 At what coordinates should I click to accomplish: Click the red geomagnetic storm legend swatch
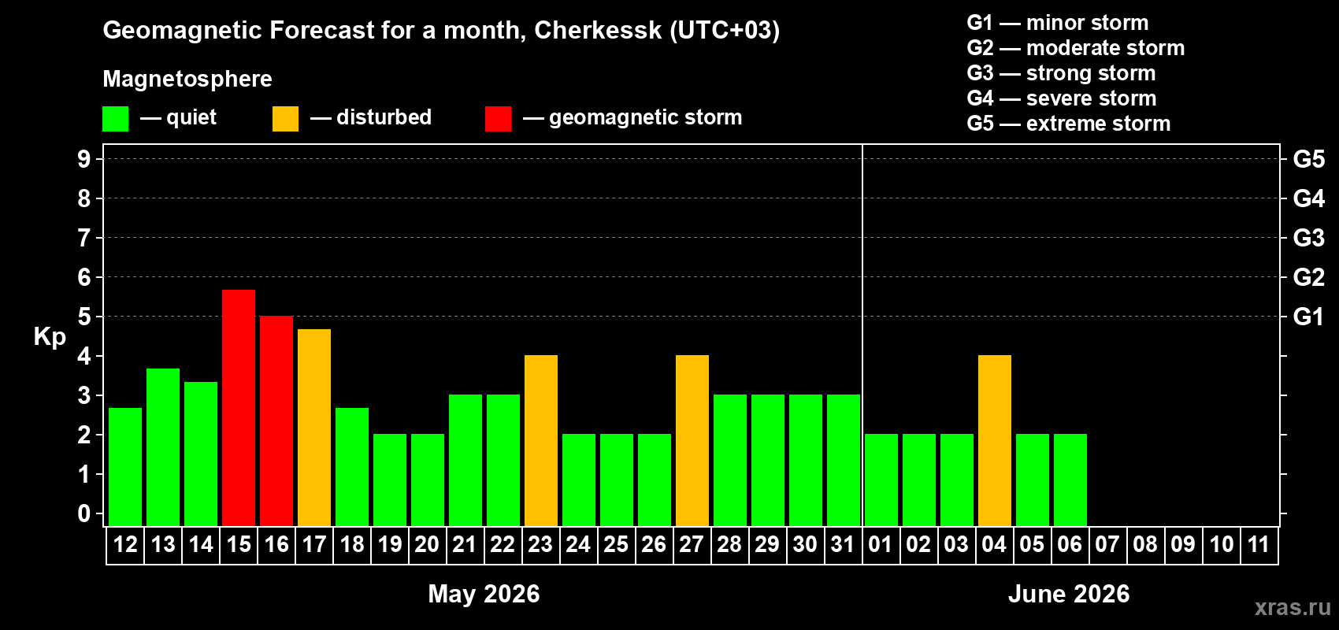(498, 119)
